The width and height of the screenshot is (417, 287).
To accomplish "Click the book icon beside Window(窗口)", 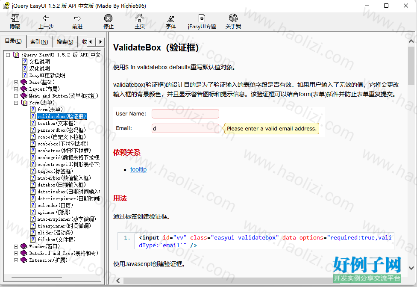I will pyautogui.click(x=24, y=246).
